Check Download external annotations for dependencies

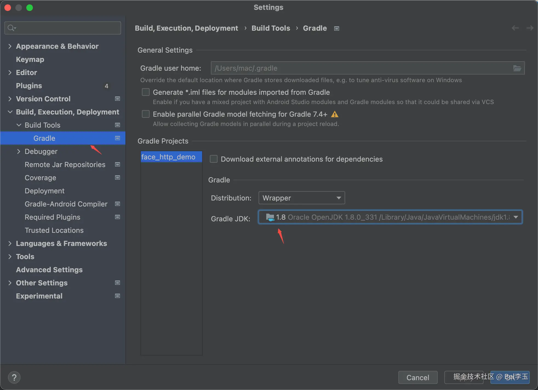point(214,159)
